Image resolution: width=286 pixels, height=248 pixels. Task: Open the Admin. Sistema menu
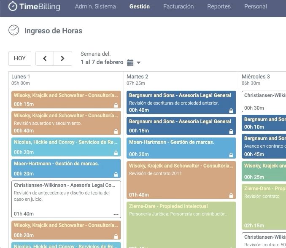pyautogui.click(x=95, y=6)
